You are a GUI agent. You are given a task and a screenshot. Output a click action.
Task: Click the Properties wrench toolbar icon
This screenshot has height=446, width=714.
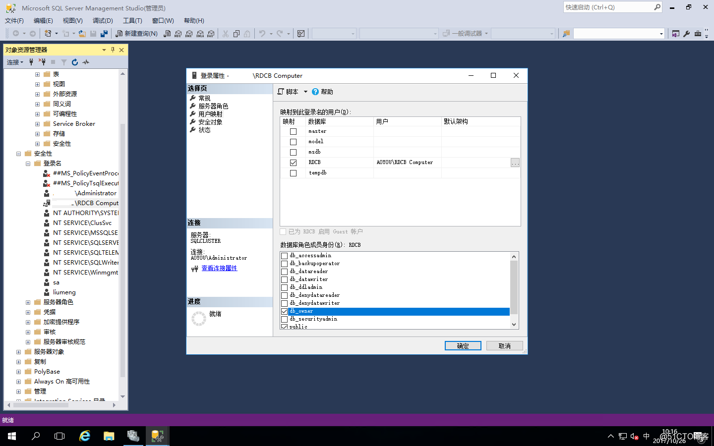687,34
